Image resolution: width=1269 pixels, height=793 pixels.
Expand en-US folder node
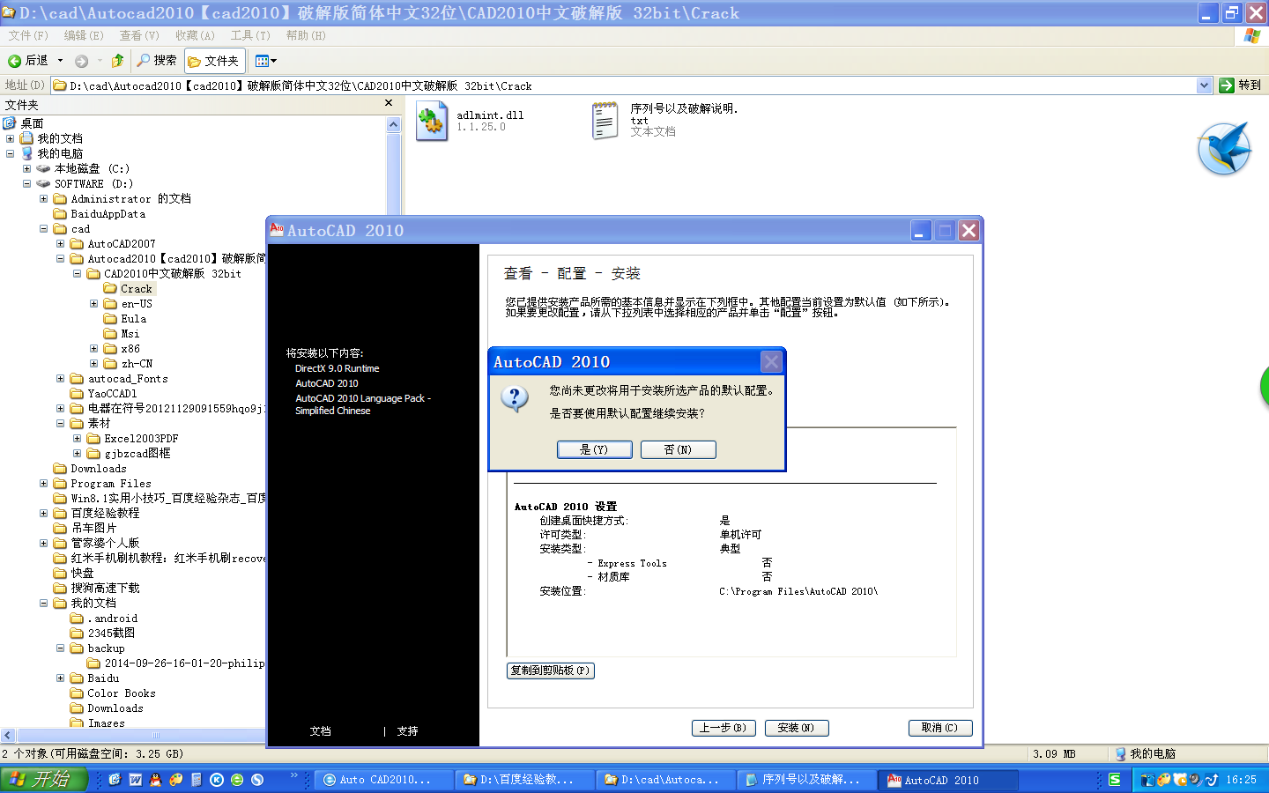point(93,303)
